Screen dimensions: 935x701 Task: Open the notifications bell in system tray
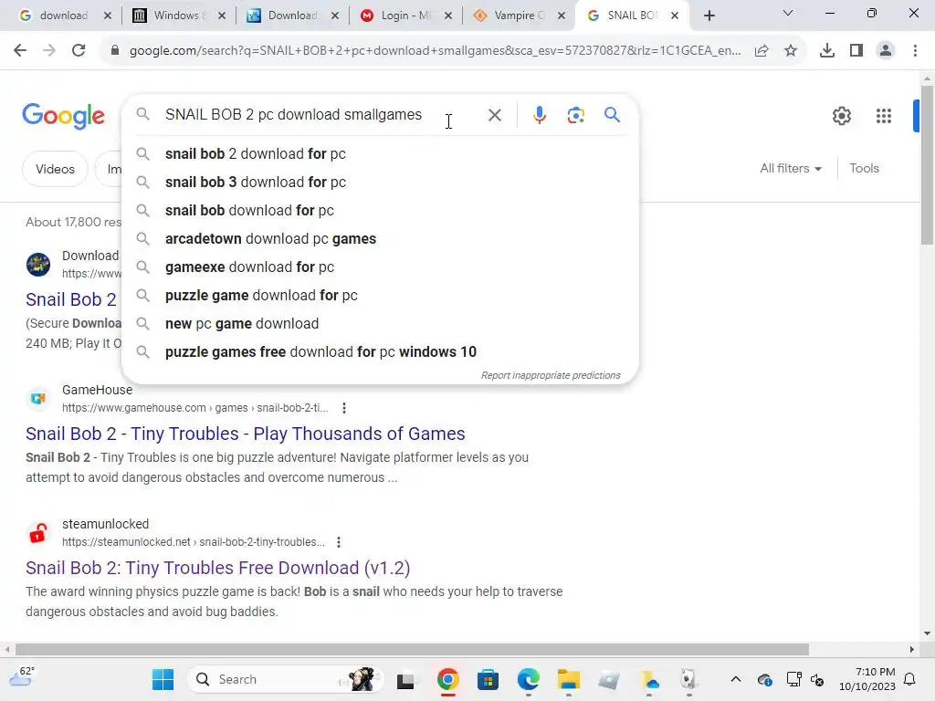[x=910, y=679]
